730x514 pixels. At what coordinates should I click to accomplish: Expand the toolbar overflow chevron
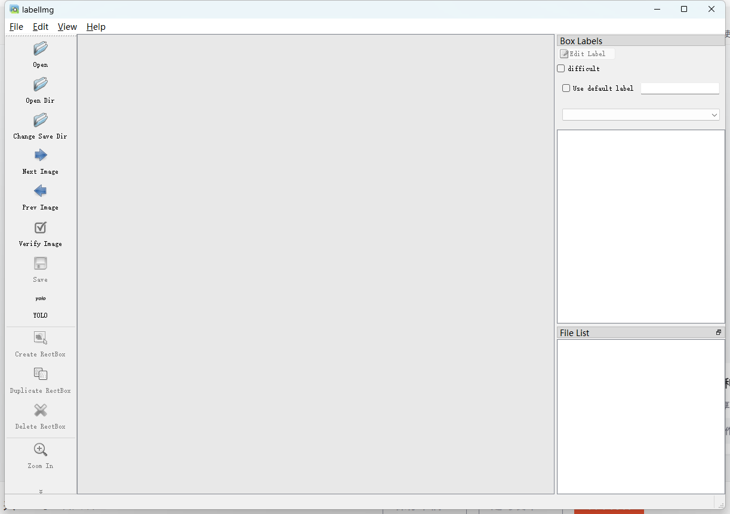click(41, 492)
